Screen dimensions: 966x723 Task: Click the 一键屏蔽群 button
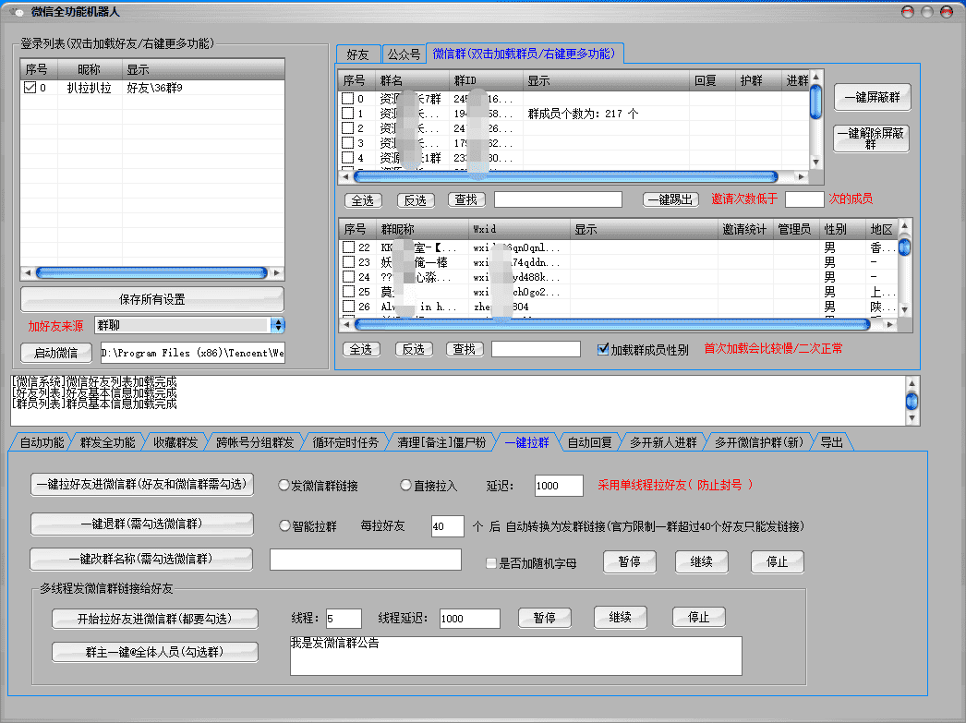click(872, 97)
